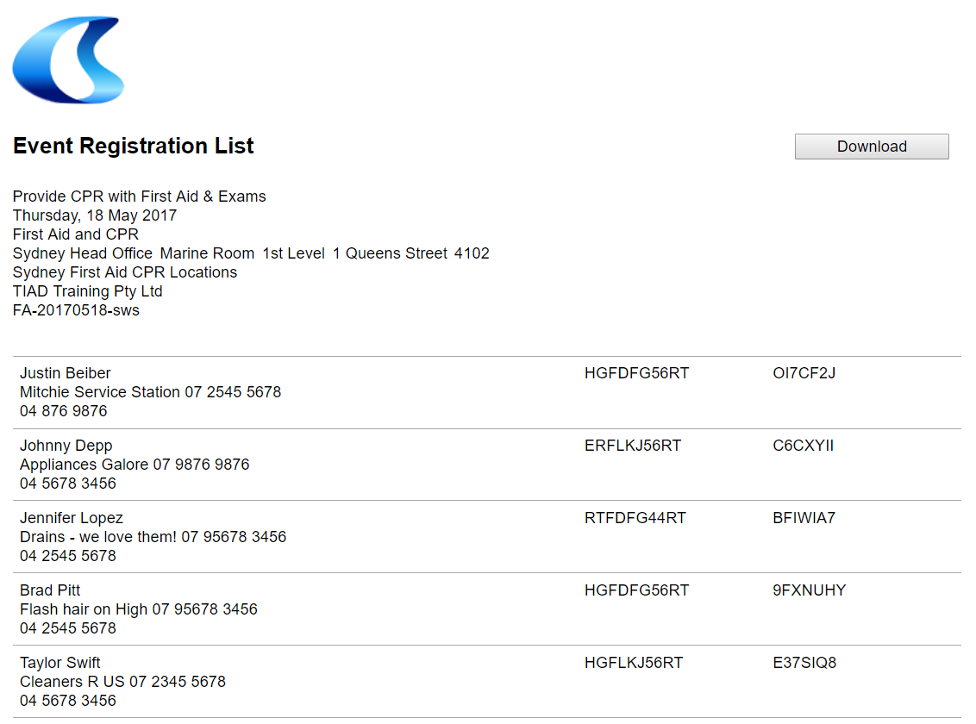Select the TIAD Training Pty Ltd text
This screenshot has width=976, height=724.
click(x=88, y=291)
